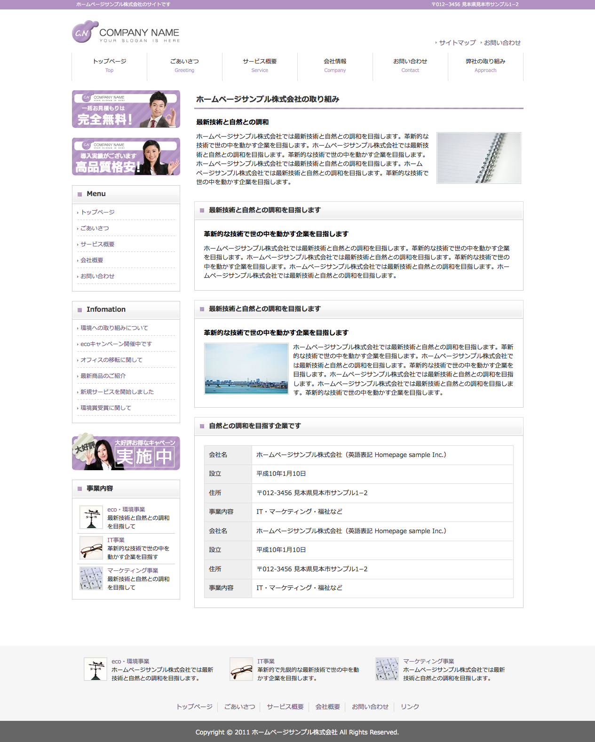Image resolution: width=595 pixels, height=742 pixels.
Task: Click the weathervane icon in sidebar 事業内容
Action: click(91, 517)
